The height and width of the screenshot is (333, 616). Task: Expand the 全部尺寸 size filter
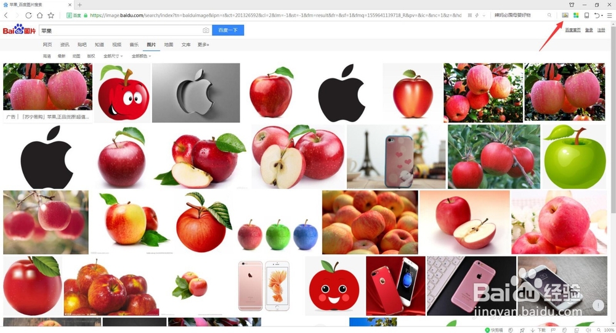(113, 56)
